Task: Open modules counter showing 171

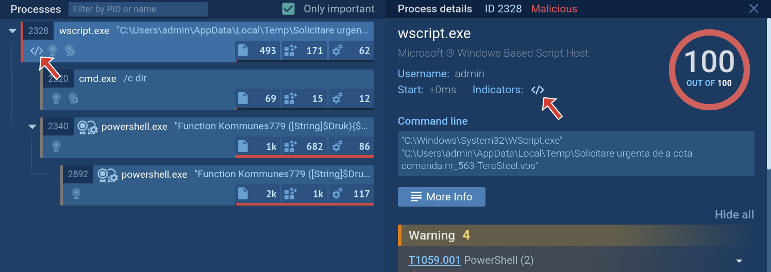Action: [x=304, y=50]
